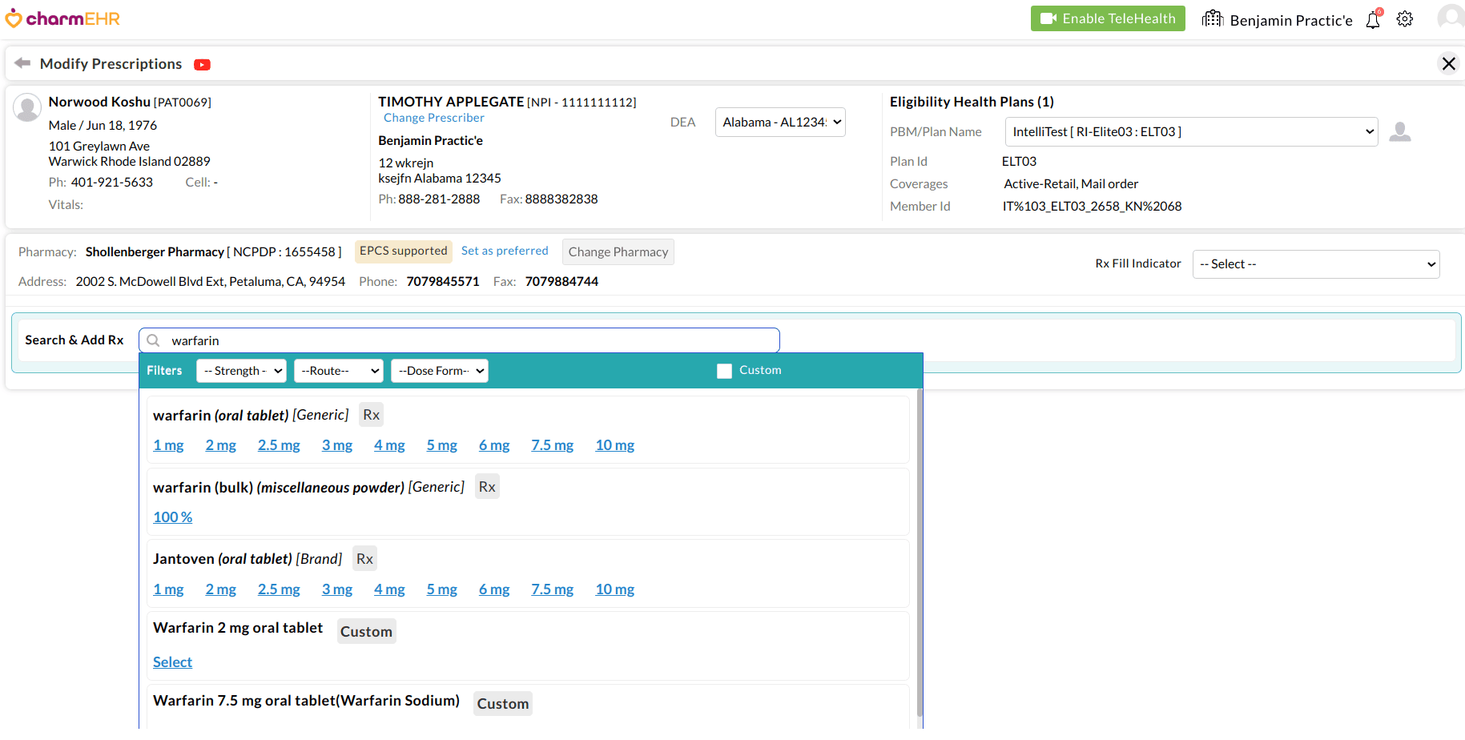Open the settings gear icon
1465x740 pixels.
coord(1405,19)
